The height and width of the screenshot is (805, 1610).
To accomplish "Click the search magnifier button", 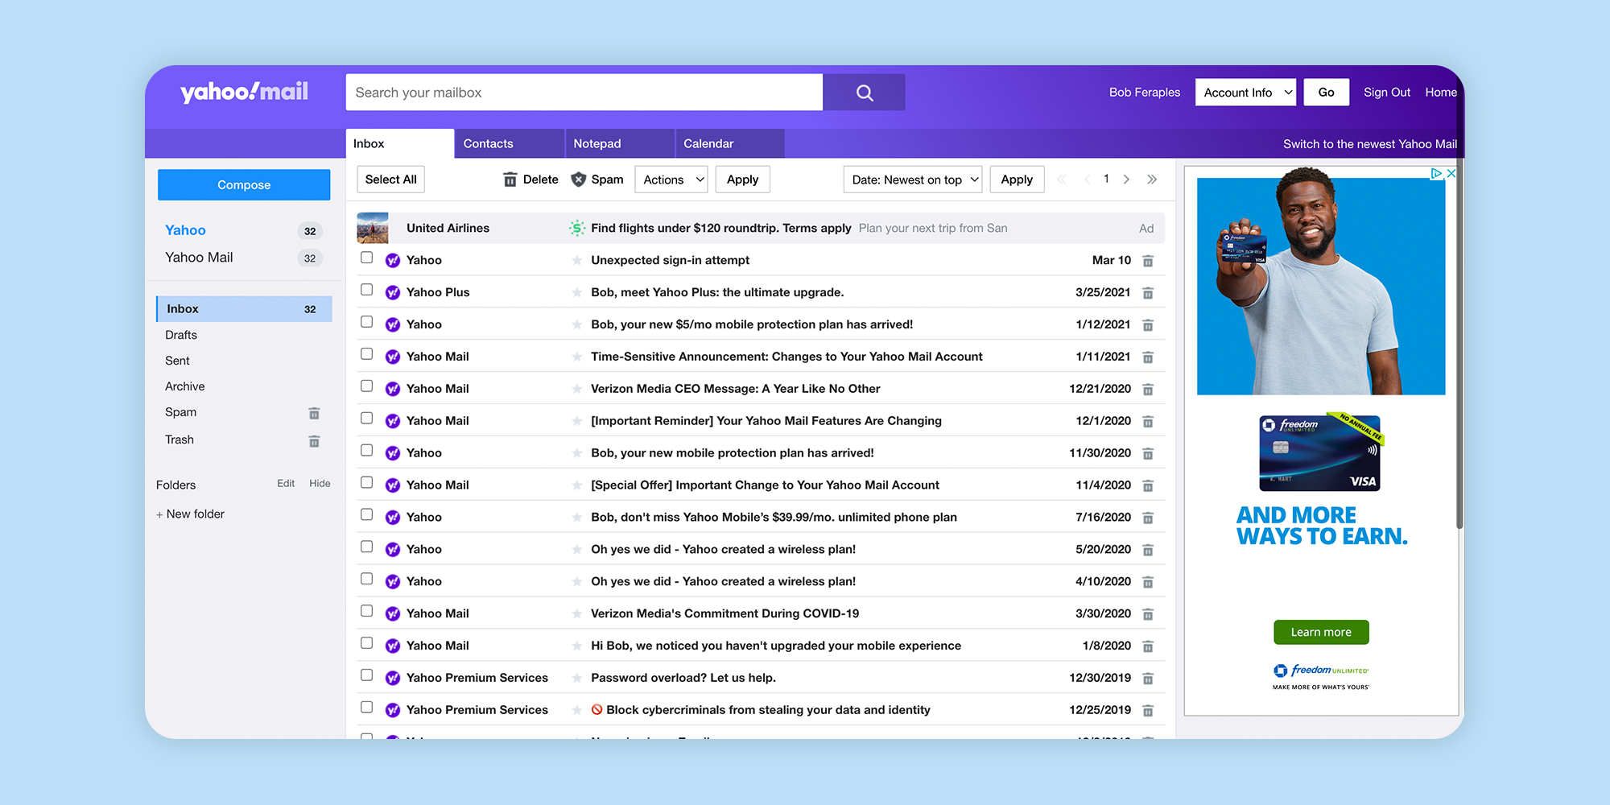I will pos(864,93).
